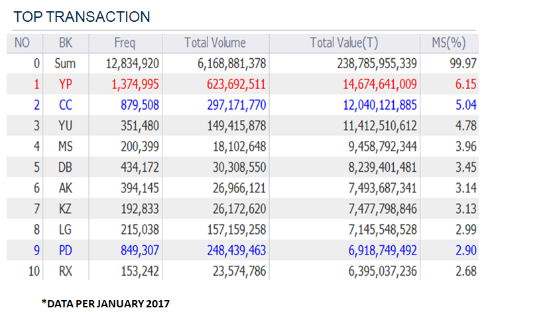Click broker YU in row 3
Image resolution: width=543 pixels, height=312 pixels.
point(66,126)
